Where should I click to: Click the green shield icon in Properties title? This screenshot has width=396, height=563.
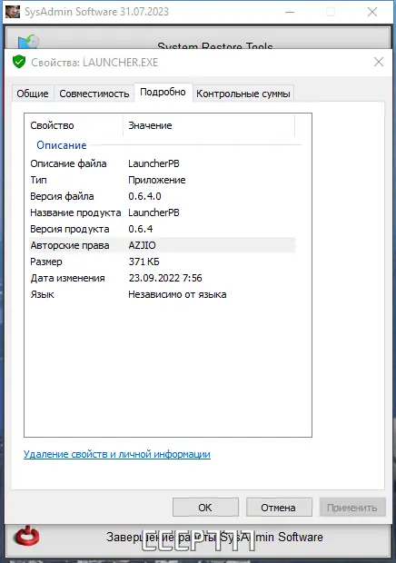[19, 62]
